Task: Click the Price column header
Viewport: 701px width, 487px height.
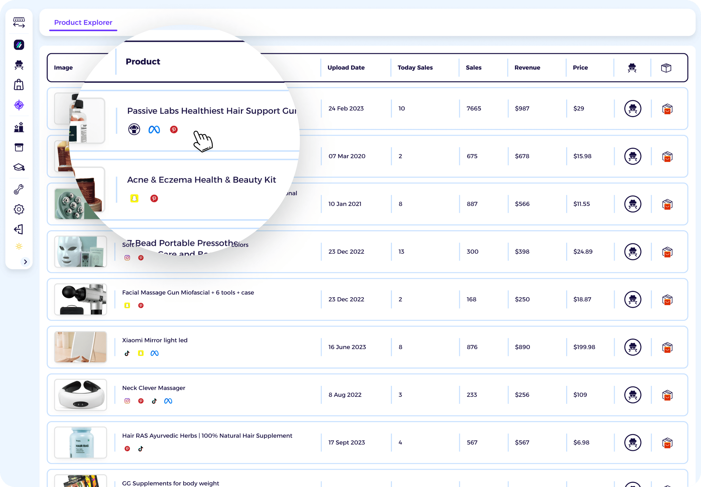Action: pyautogui.click(x=580, y=67)
